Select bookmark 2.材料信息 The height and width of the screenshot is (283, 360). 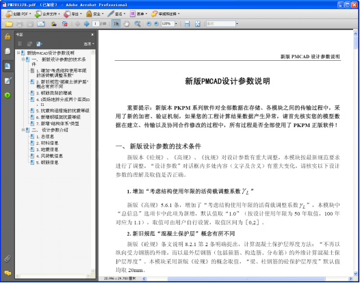47,143
